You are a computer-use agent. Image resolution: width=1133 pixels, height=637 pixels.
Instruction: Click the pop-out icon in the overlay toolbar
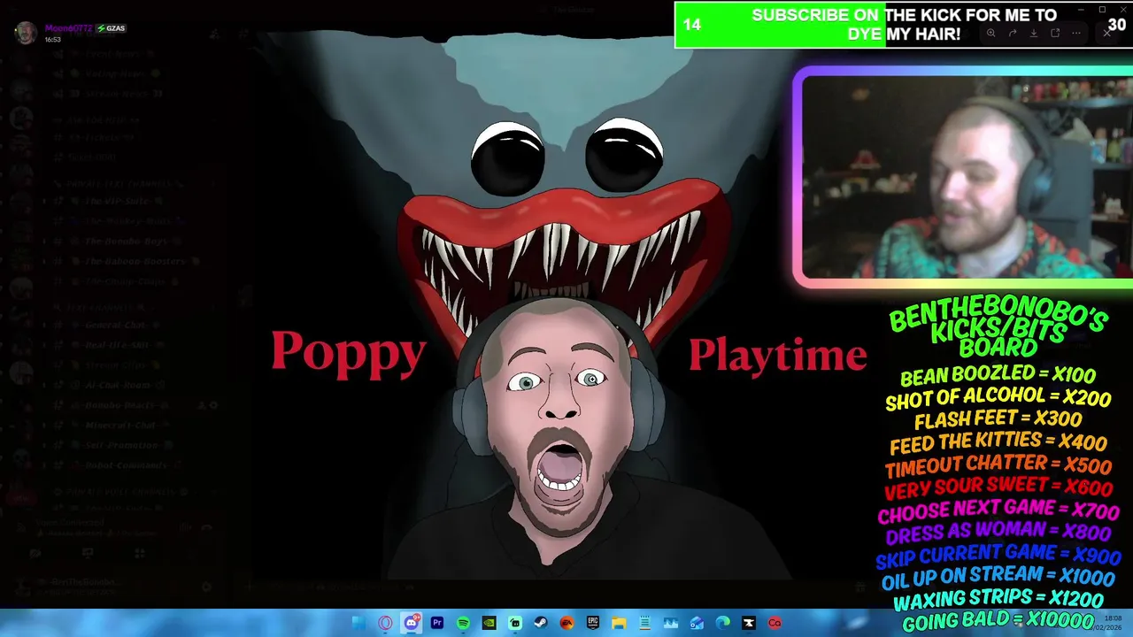pyautogui.click(x=1055, y=34)
